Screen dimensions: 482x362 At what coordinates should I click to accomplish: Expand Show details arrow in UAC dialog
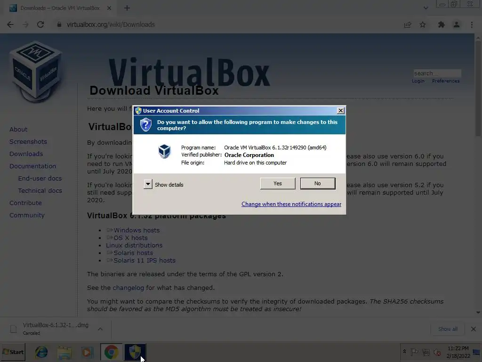pos(148,184)
